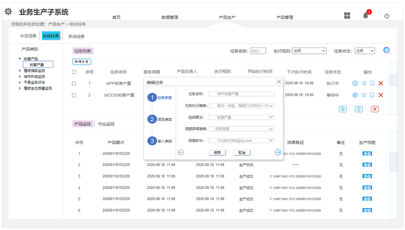Click the dialog 任务名称 field
The height and width of the screenshot is (230, 405).
coord(242,94)
